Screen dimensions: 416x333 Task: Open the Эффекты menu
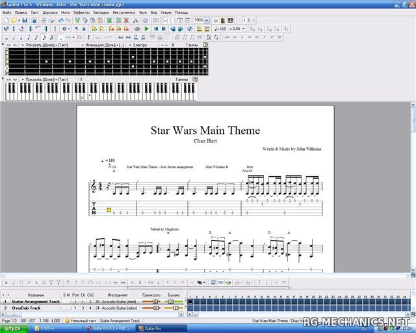pyautogui.click(x=81, y=12)
